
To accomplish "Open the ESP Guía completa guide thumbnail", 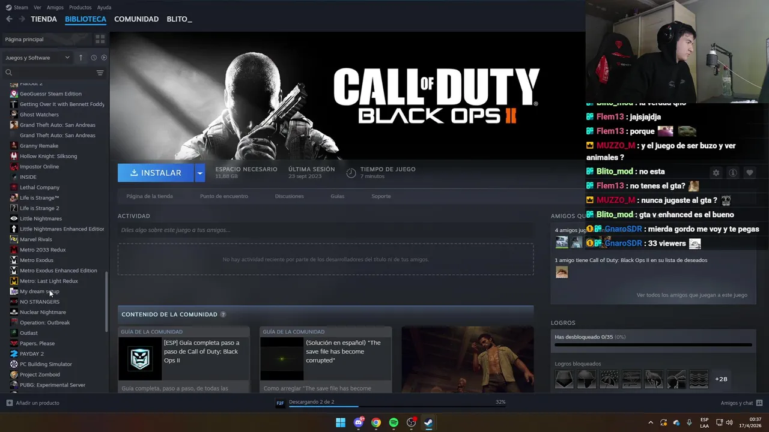I will [x=140, y=359].
